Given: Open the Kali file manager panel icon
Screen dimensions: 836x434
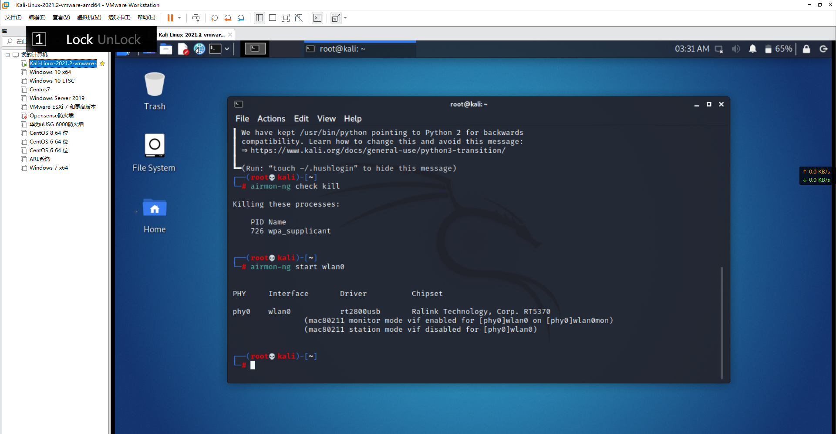Looking at the screenshot, I should tap(166, 49).
